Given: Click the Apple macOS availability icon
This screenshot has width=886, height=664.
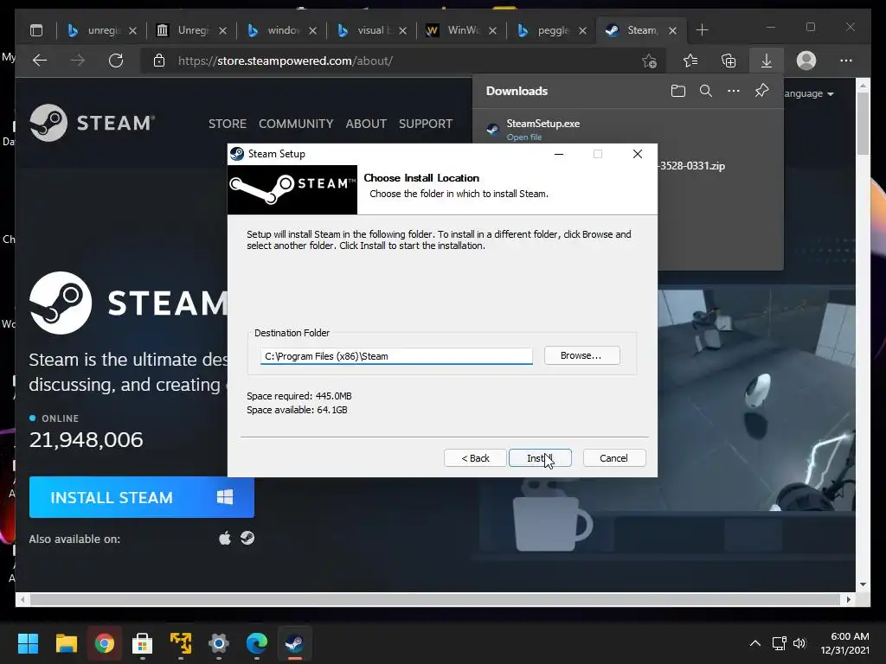Looking at the screenshot, I should click(225, 538).
